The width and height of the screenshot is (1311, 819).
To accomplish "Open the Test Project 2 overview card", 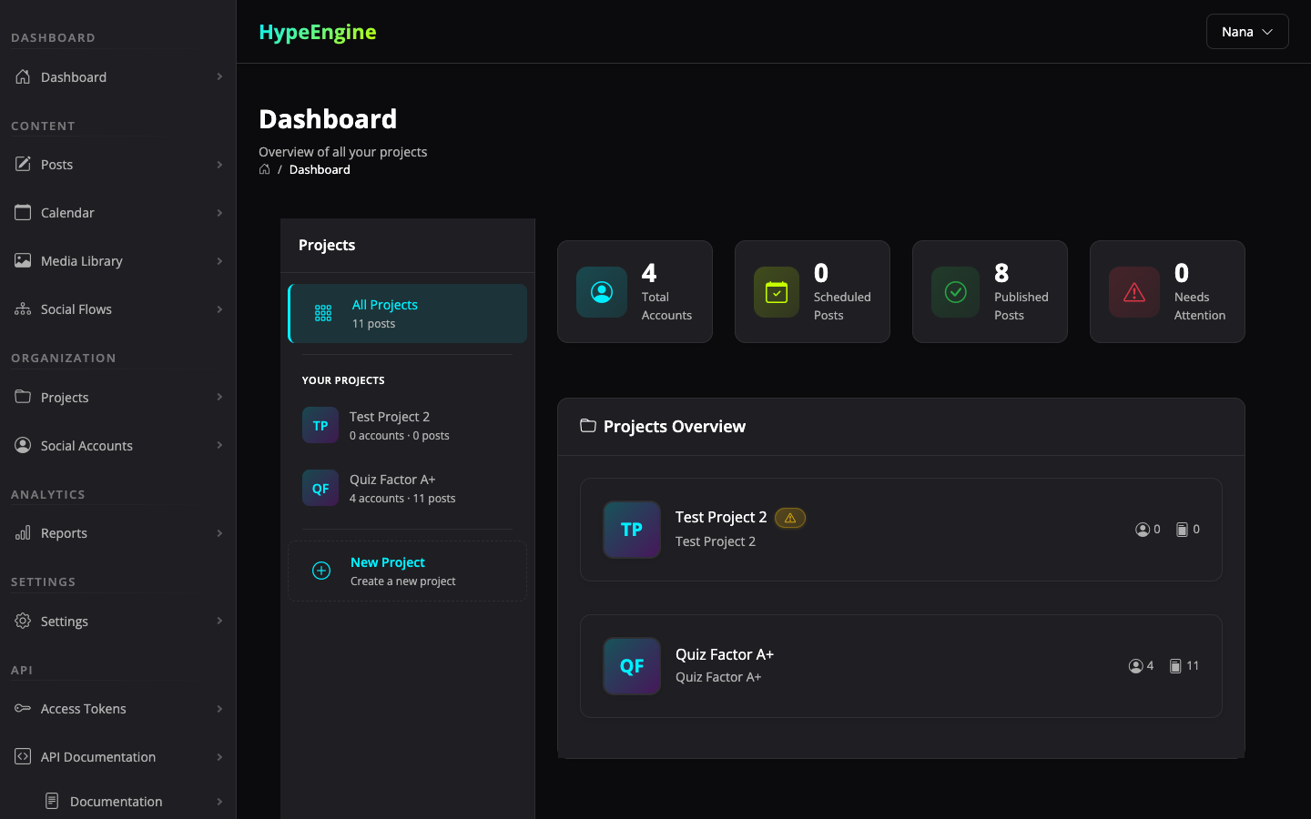I will pyautogui.click(x=901, y=530).
